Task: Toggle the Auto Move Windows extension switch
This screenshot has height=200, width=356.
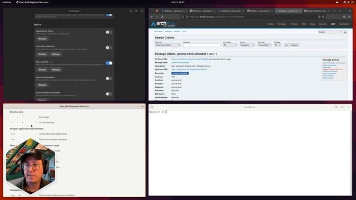Action: [109, 48]
